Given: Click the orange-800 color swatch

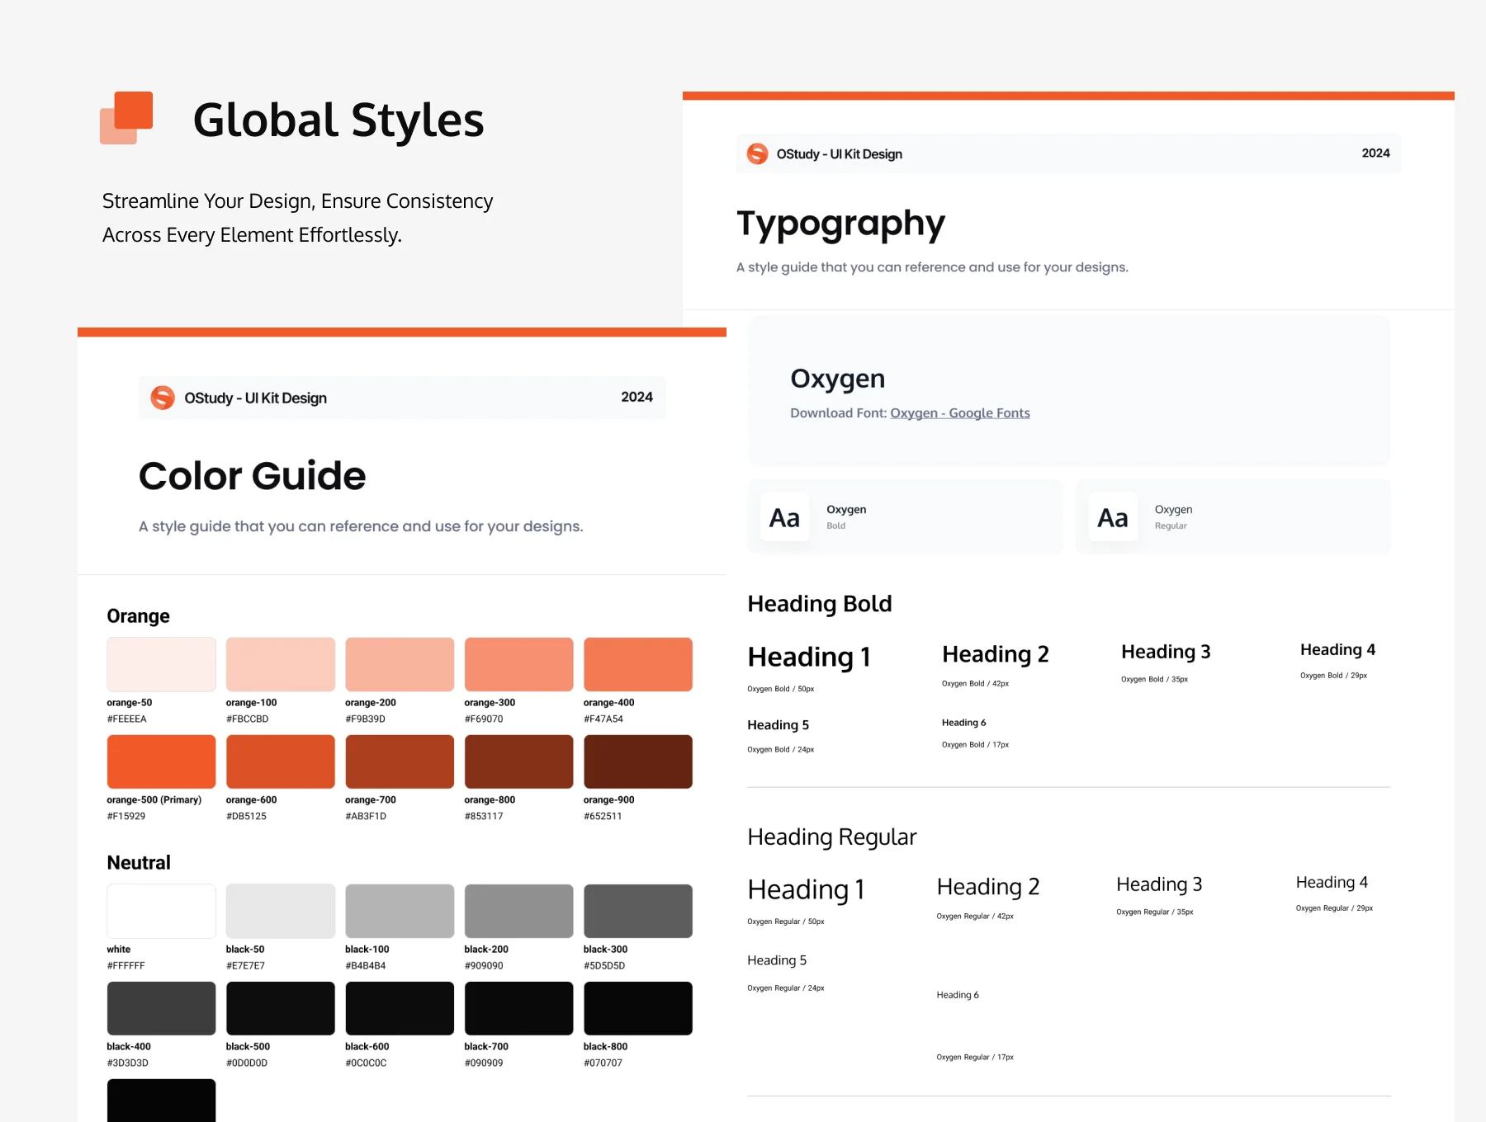Looking at the screenshot, I should (518, 761).
